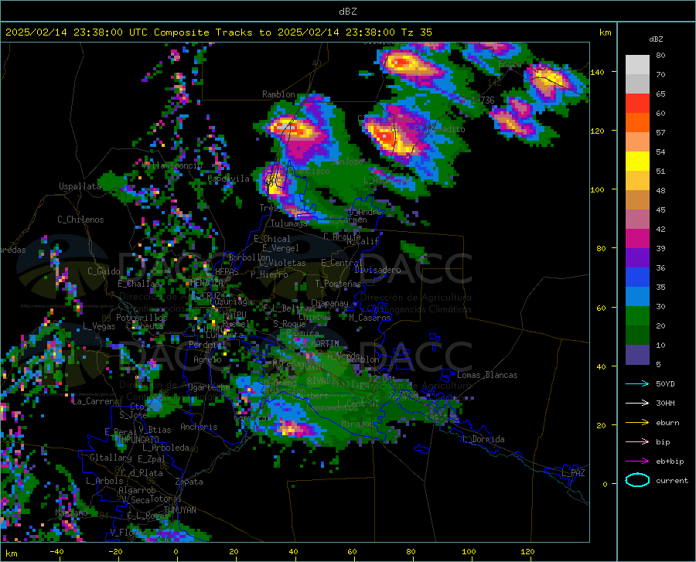The height and width of the screenshot is (562, 696).
Task: Click the '-20' tick on the horizontal axis
Action: 115,552
